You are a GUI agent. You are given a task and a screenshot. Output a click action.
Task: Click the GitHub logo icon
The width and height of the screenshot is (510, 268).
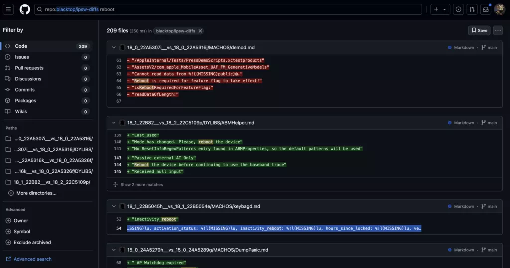point(25,9)
